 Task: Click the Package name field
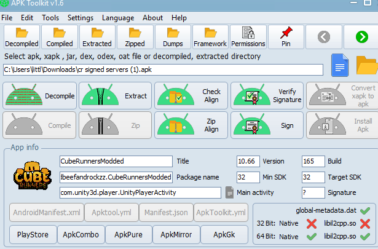tap(116, 177)
